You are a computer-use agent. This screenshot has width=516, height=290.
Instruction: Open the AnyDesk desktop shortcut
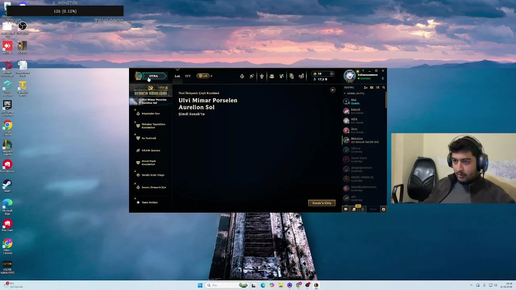pyautogui.click(x=7, y=48)
